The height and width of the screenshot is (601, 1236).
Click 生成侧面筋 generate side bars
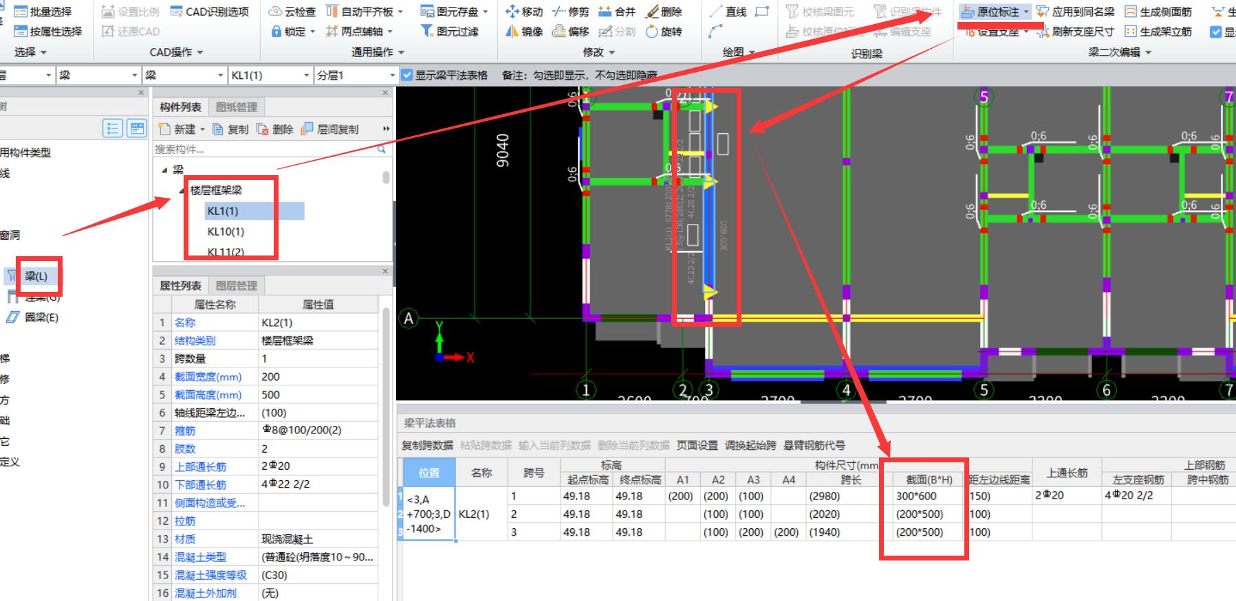[1158, 12]
